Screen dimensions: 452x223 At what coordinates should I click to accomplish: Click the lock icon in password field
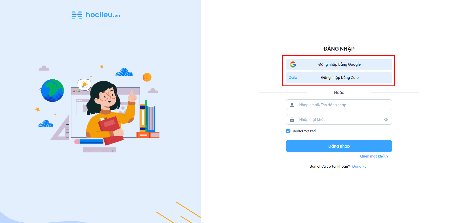[x=292, y=120]
